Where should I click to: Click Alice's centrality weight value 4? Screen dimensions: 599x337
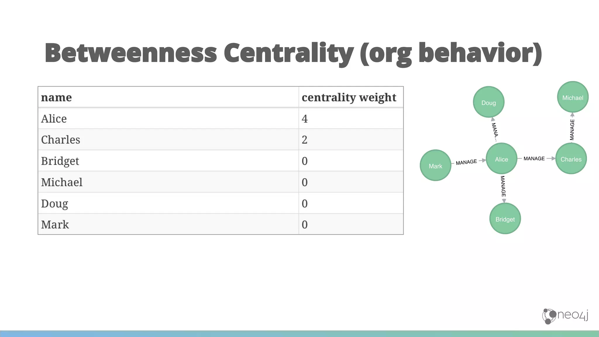coord(304,119)
